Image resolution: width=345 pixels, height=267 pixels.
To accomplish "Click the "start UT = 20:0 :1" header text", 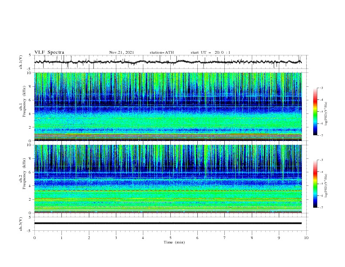I will (x=210, y=52).
